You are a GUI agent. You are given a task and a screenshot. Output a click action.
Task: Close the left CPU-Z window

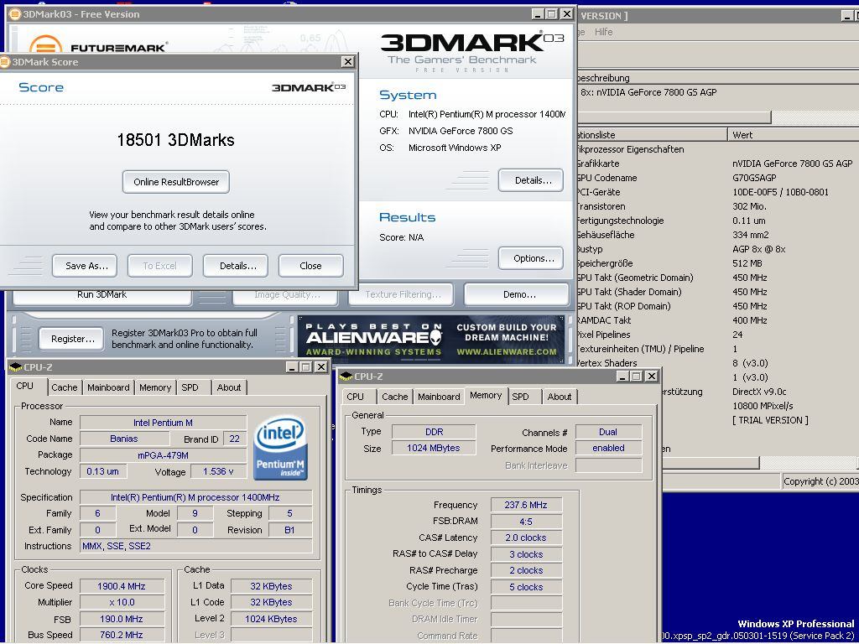pos(321,367)
